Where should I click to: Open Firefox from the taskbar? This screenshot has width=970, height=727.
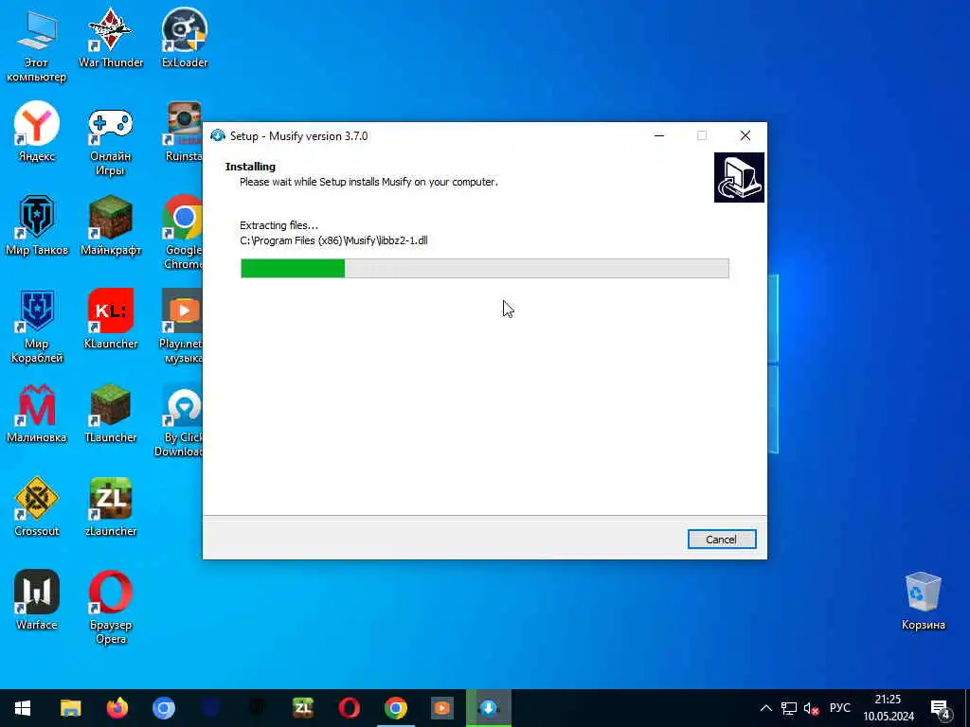pos(117,708)
